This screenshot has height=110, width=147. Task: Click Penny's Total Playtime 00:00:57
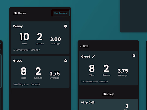click(x=26, y=50)
